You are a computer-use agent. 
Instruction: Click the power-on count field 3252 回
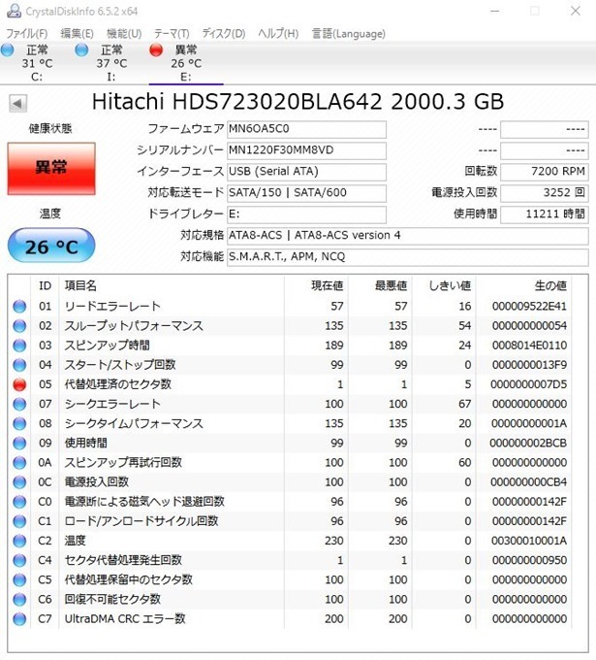pyautogui.click(x=545, y=193)
